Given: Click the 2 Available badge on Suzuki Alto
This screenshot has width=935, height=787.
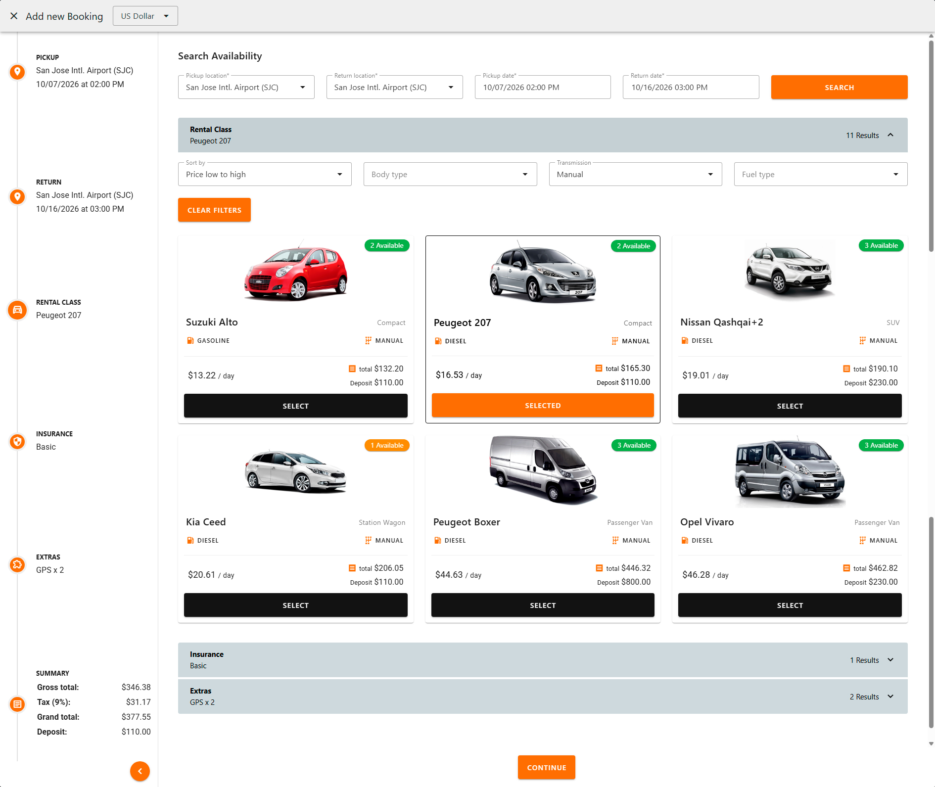Looking at the screenshot, I should click(x=387, y=245).
